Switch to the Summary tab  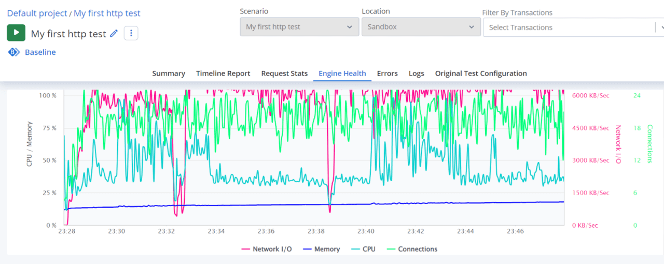click(x=169, y=74)
